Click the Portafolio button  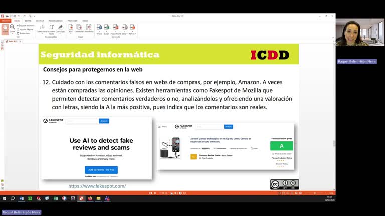(89, 29)
